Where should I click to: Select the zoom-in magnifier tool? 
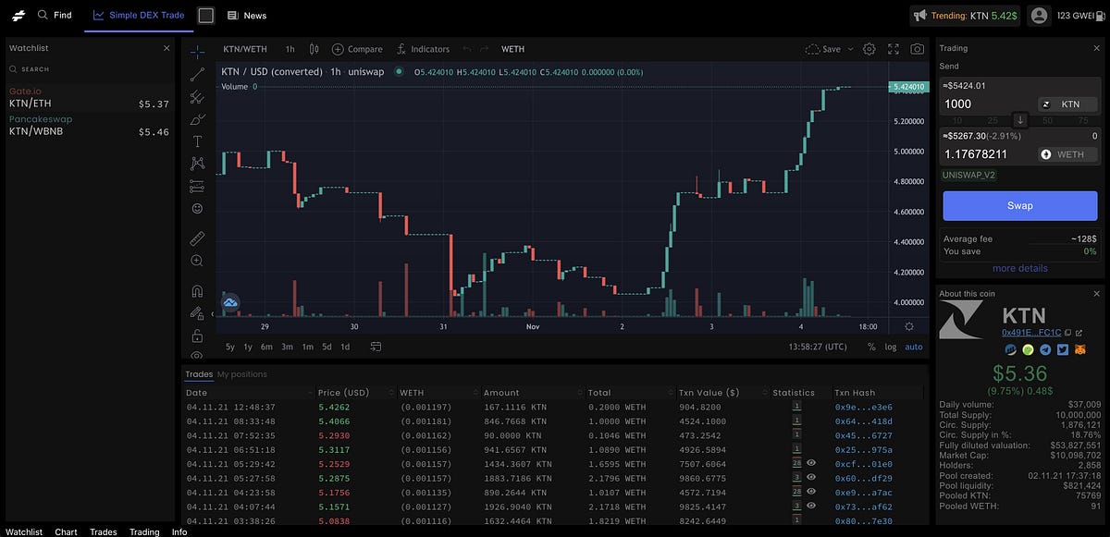tap(197, 262)
